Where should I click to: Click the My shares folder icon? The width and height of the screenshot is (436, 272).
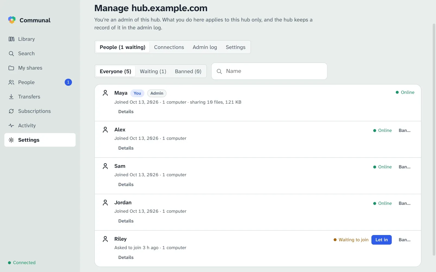point(11,68)
